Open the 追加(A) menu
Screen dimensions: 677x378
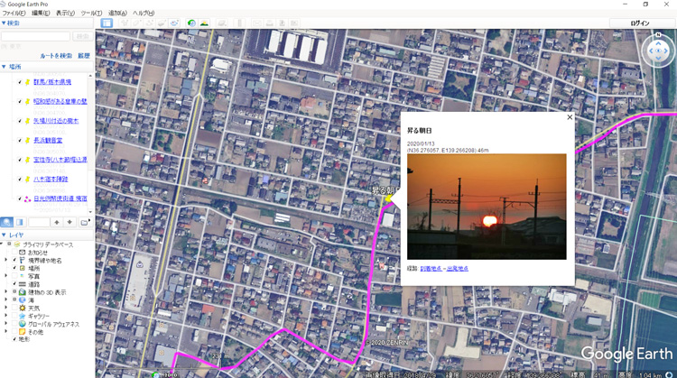tap(117, 13)
